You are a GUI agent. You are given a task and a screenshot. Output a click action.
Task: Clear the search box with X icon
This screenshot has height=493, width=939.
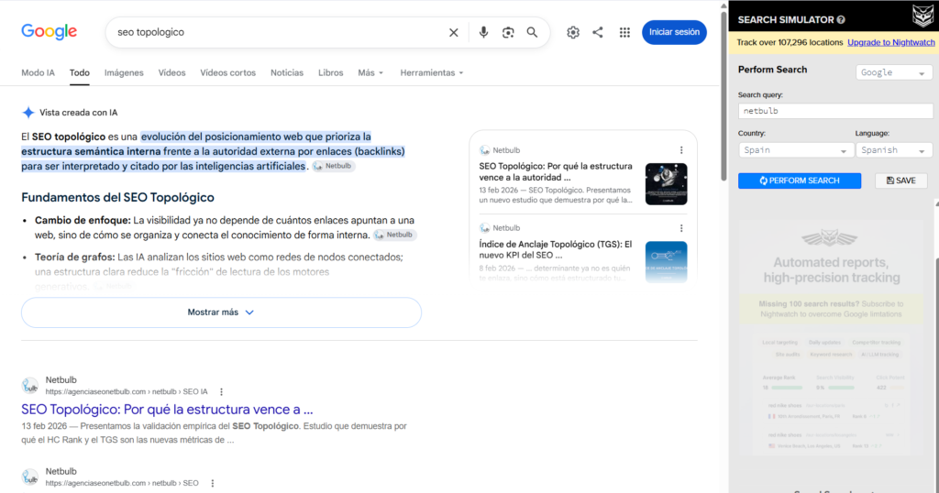(453, 32)
